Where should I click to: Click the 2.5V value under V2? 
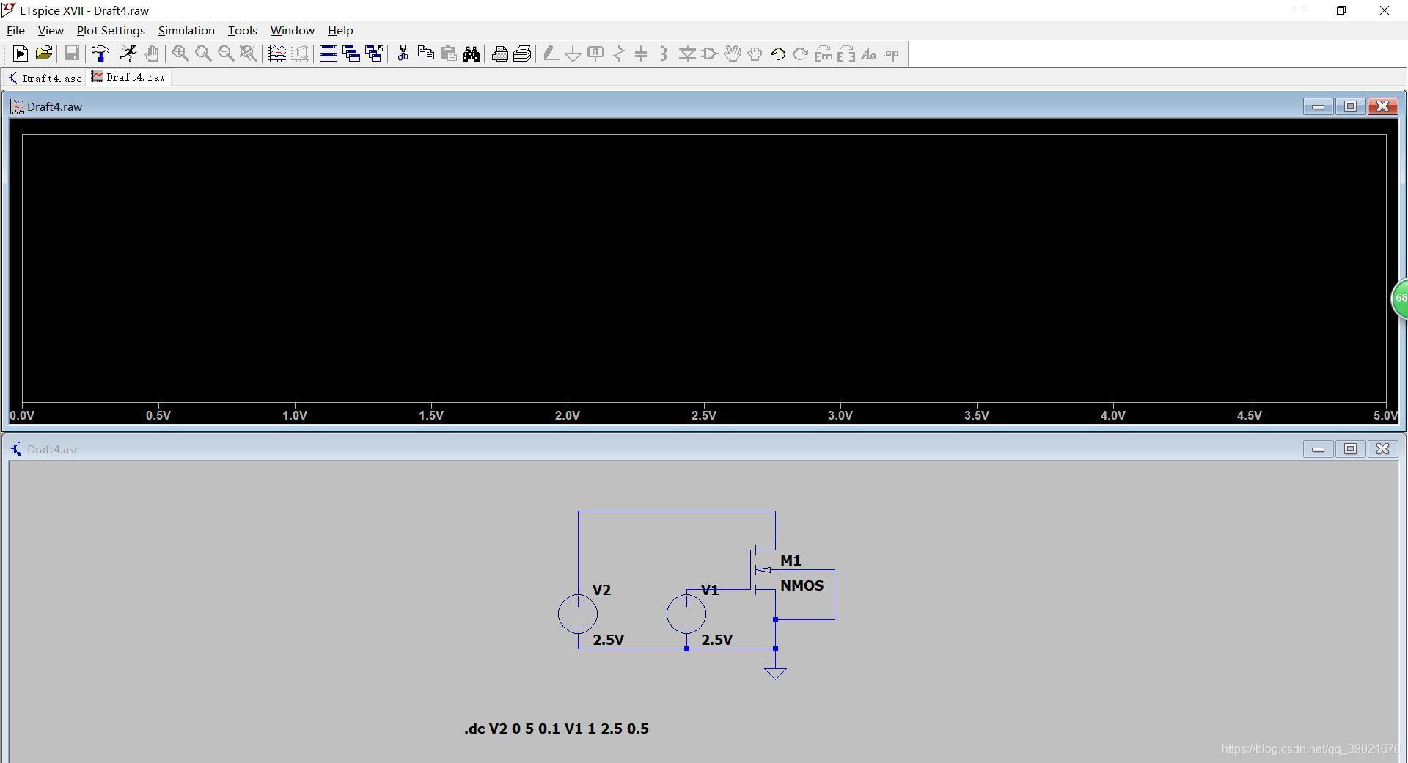609,640
